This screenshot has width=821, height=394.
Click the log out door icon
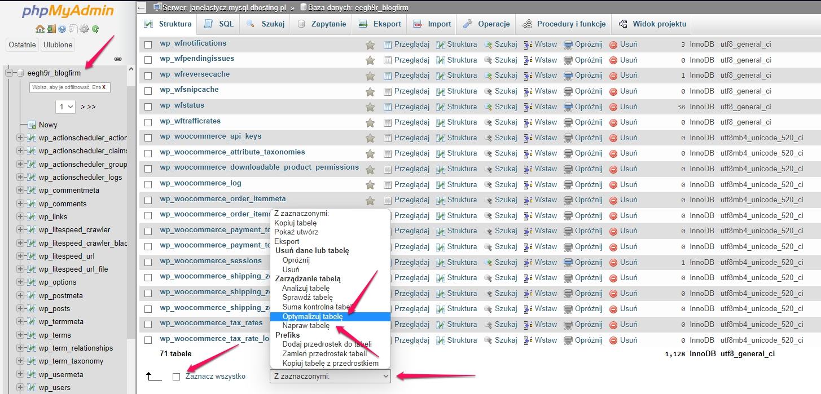point(51,29)
